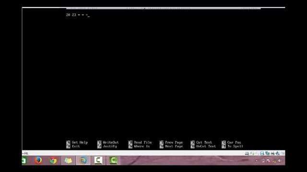307x172 pixels.
Task: Click the 'Cur Pos' nano shortcut label
Action: (234, 142)
